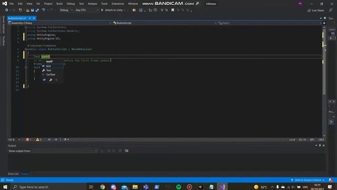
Task: Switch to the Error List tab
Action: click(x=13, y=174)
